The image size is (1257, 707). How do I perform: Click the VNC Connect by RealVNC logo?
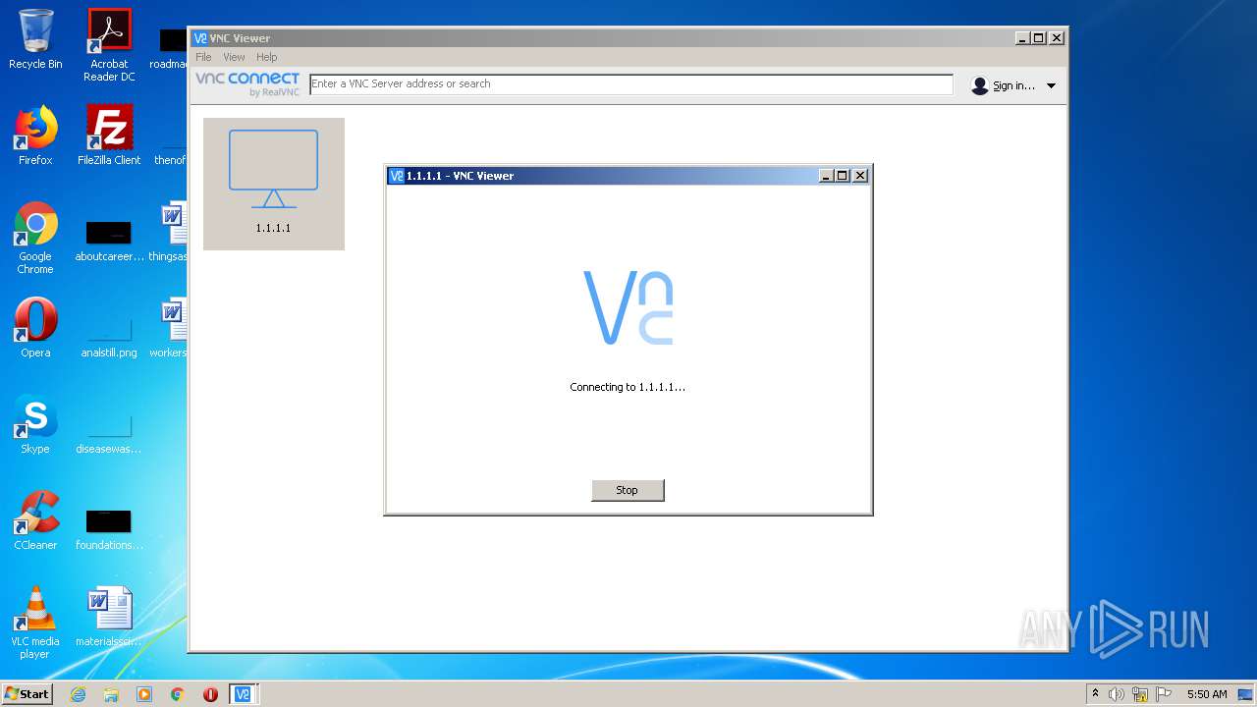247,83
